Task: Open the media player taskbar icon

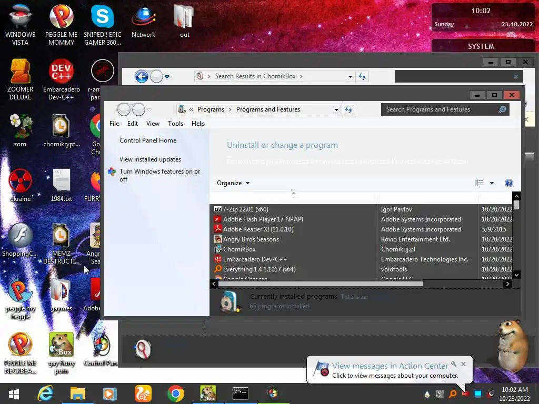Action: 109,393
